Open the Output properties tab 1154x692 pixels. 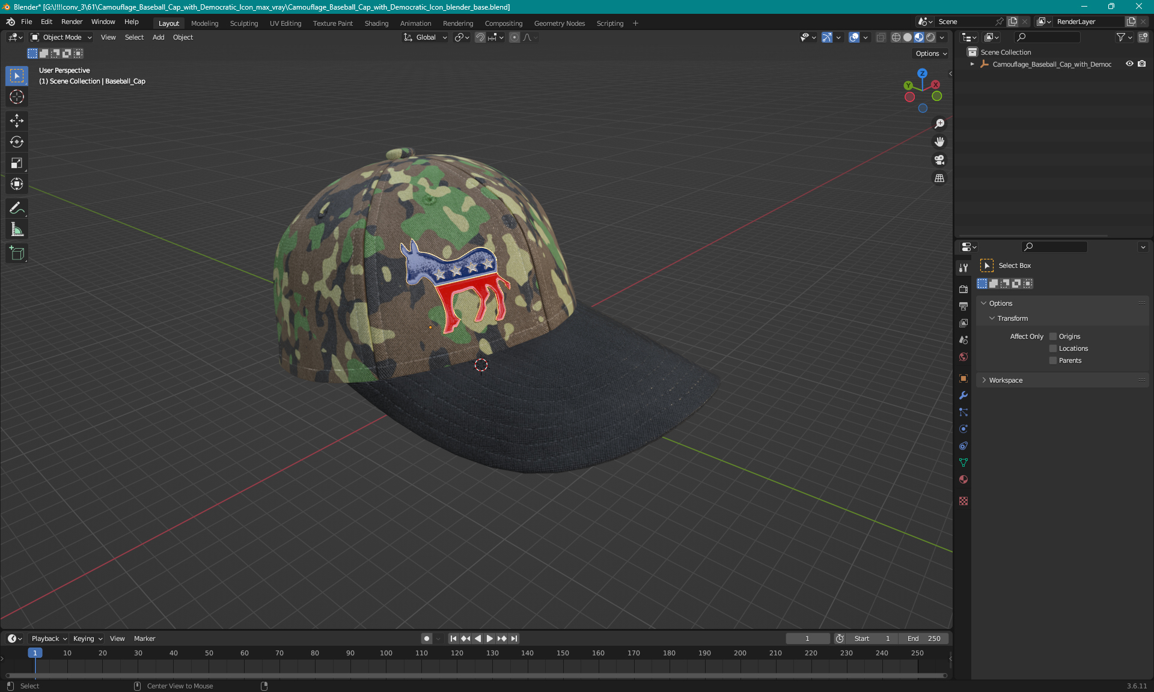963,306
